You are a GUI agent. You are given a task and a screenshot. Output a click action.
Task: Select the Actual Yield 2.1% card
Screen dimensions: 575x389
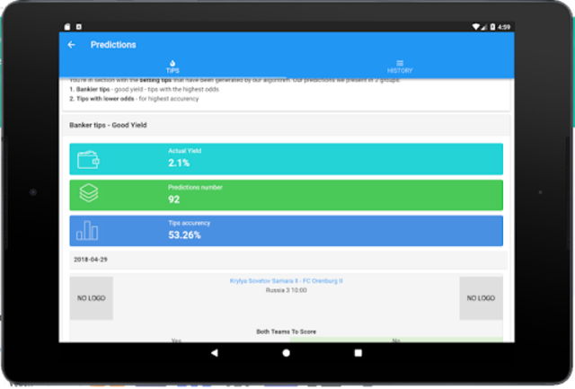(286, 158)
